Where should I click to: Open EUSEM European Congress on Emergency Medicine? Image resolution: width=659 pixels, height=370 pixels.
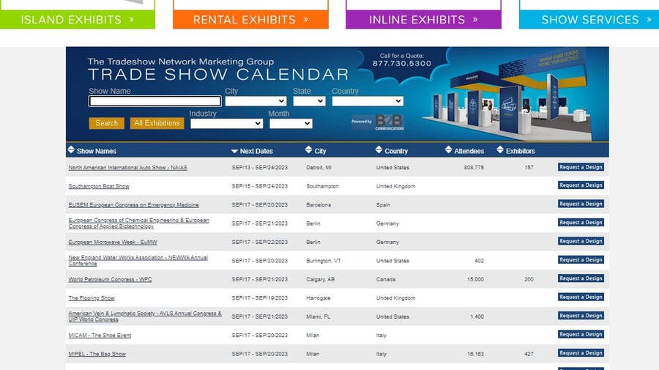tap(134, 204)
